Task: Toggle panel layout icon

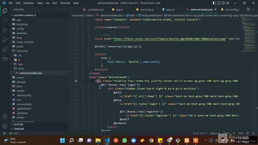Action: (x=218, y=3)
